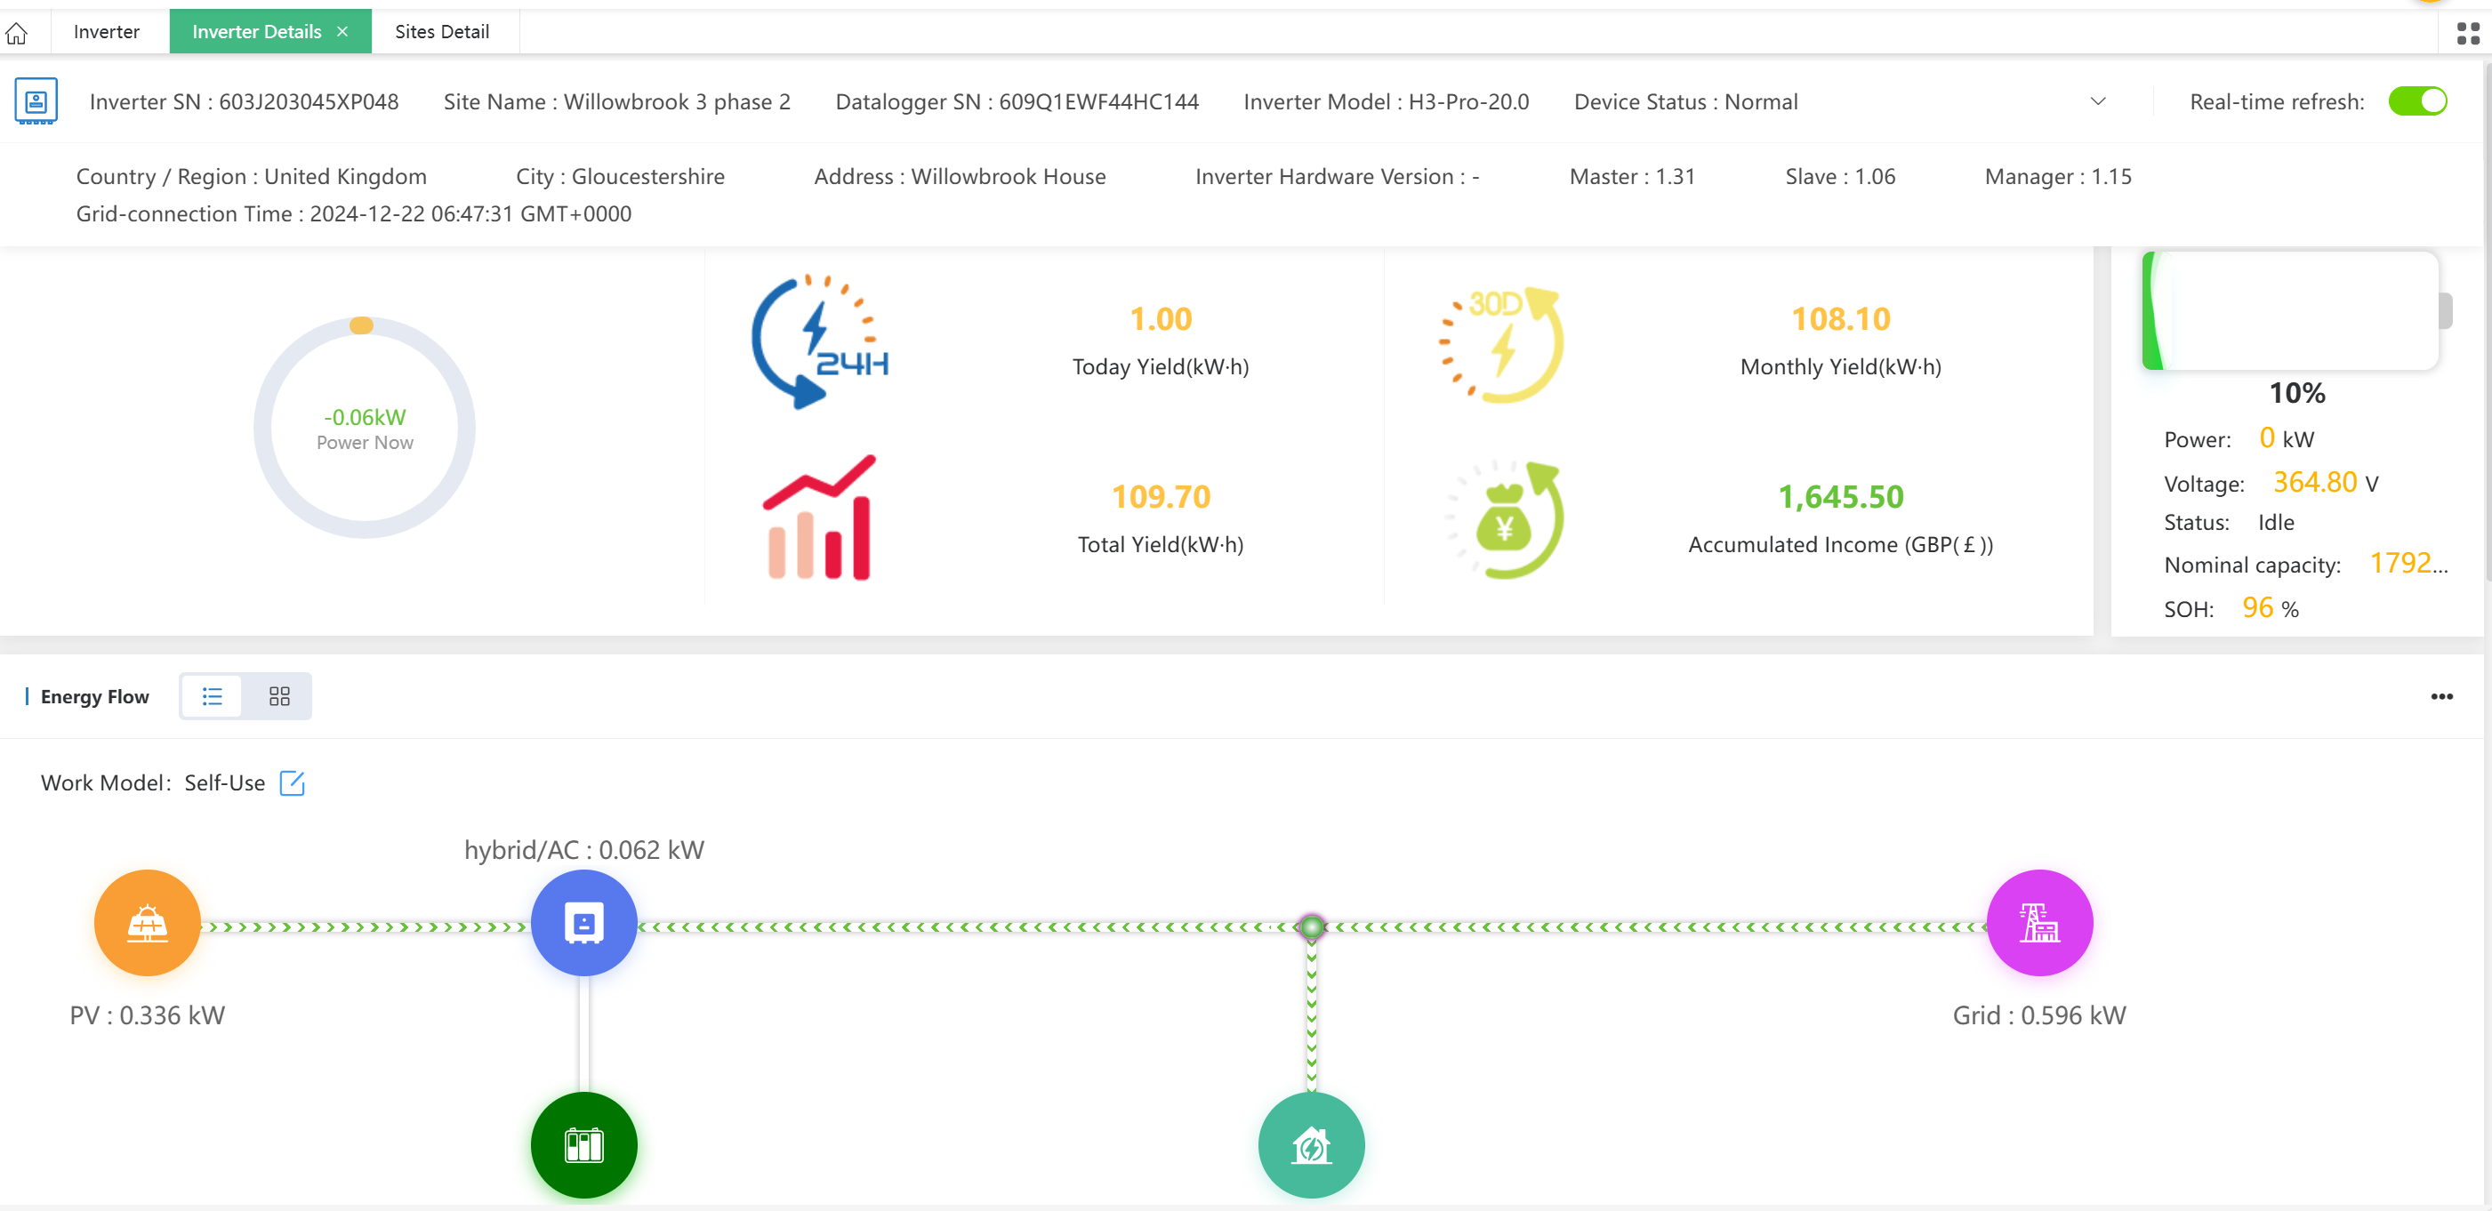Close the Inverter Details tab
2492x1211 pixels.
[x=342, y=32]
